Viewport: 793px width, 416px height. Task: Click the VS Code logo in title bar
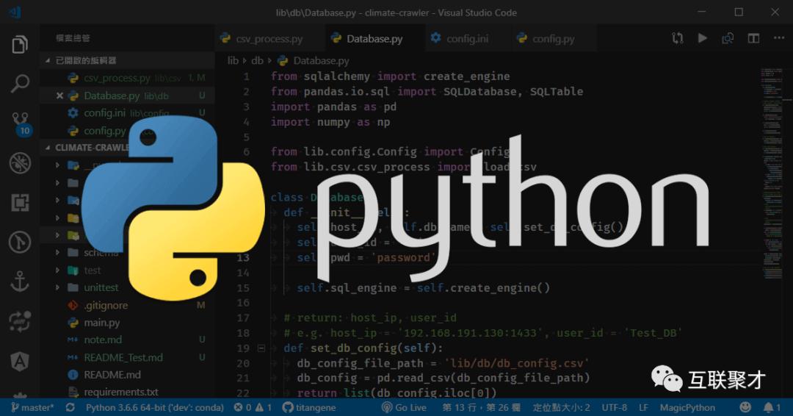coord(15,12)
